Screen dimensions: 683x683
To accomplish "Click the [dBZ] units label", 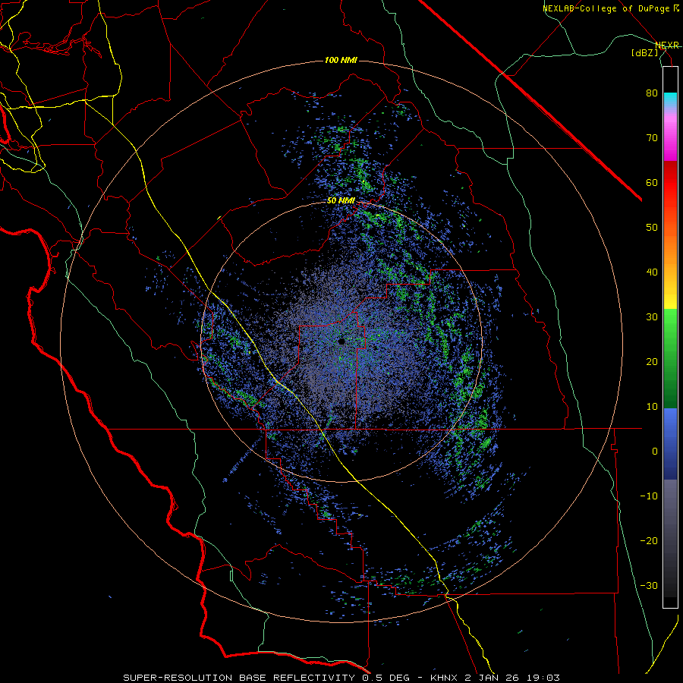I will pyautogui.click(x=644, y=53).
